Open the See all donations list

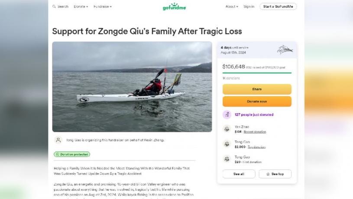tap(239, 174)
